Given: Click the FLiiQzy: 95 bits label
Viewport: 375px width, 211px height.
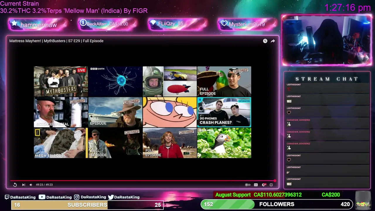Looking at the screenshot, I should click(x=171, y=24).
